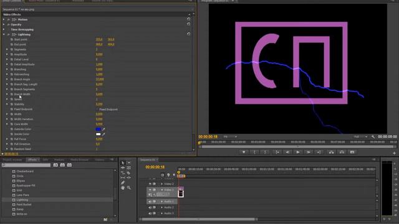Switch to the Project panel tab

tap(12, 160)
